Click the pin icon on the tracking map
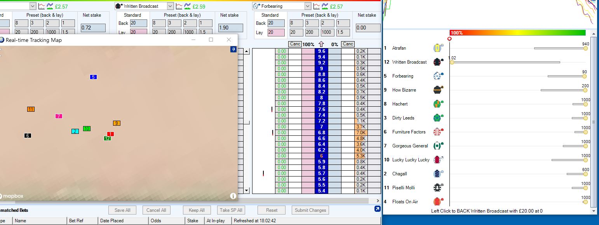The width and height of the screenshot is (599, 225). click(x=233, y=49)
